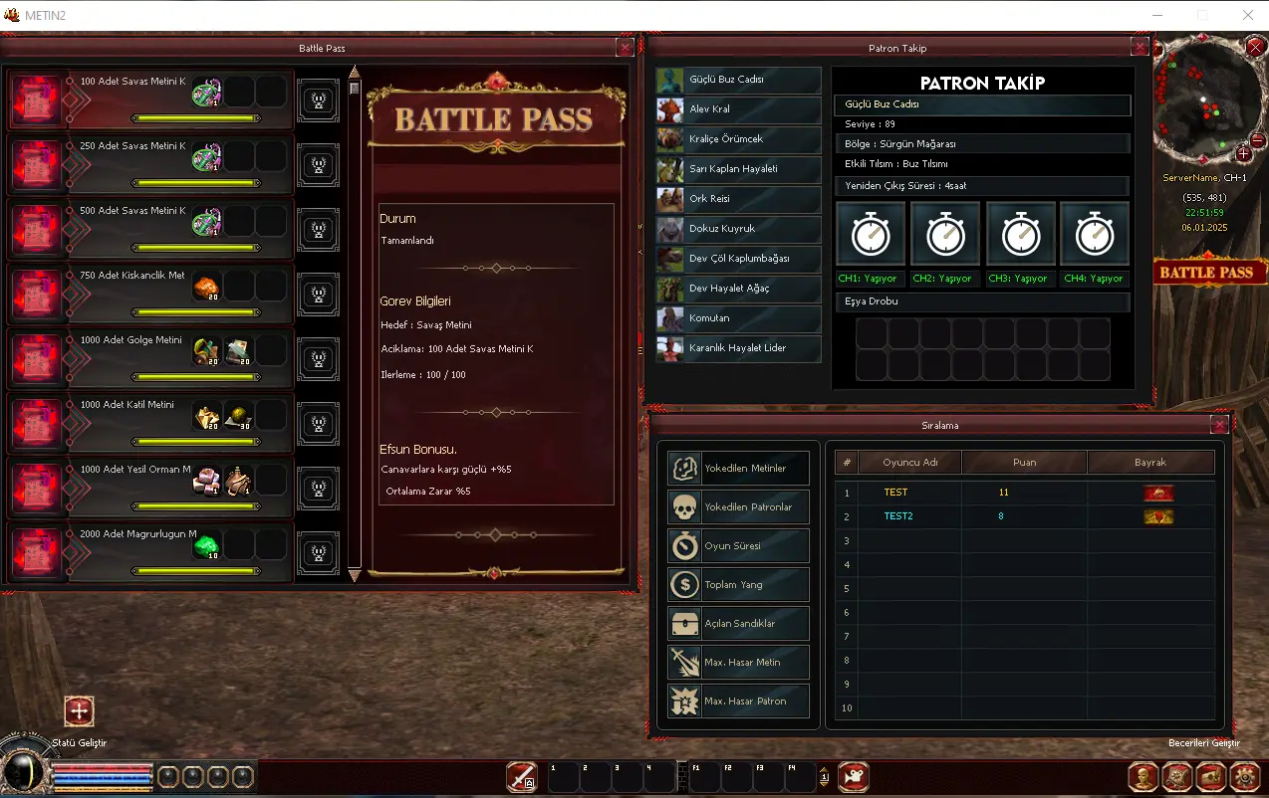
Task: Open system options gear in bottom-right taskbar
Action: click(1245, 776)
